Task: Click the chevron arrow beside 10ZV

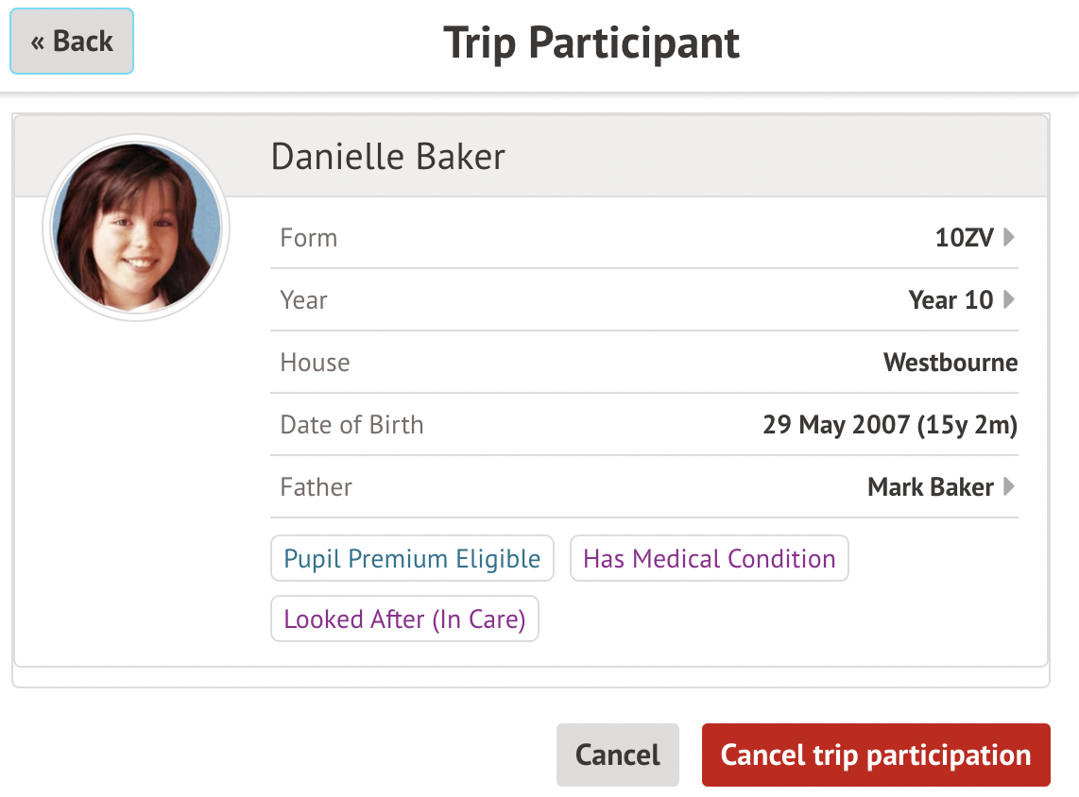Action: [x=1009, y=238]
